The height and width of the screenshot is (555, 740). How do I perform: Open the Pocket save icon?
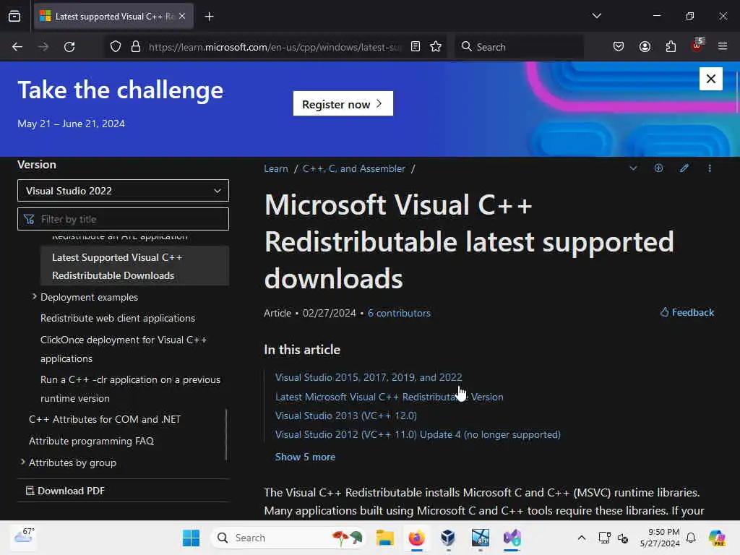[x=619, y=47]
